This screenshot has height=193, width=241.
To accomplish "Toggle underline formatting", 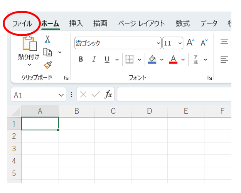I will coord(106,59).
